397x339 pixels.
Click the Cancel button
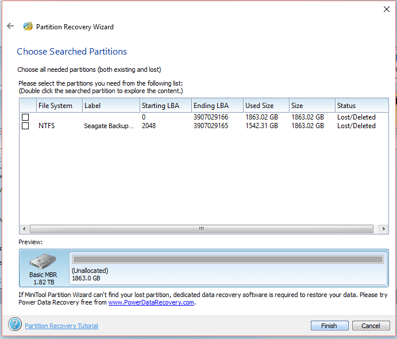[x=371, y=326]
